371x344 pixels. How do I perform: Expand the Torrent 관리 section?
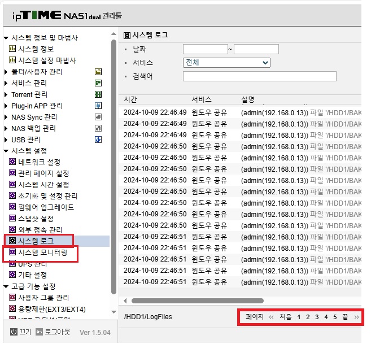(6, 94)
